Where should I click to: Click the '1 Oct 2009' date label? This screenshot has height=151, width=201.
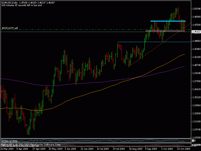tap(167, 149)
